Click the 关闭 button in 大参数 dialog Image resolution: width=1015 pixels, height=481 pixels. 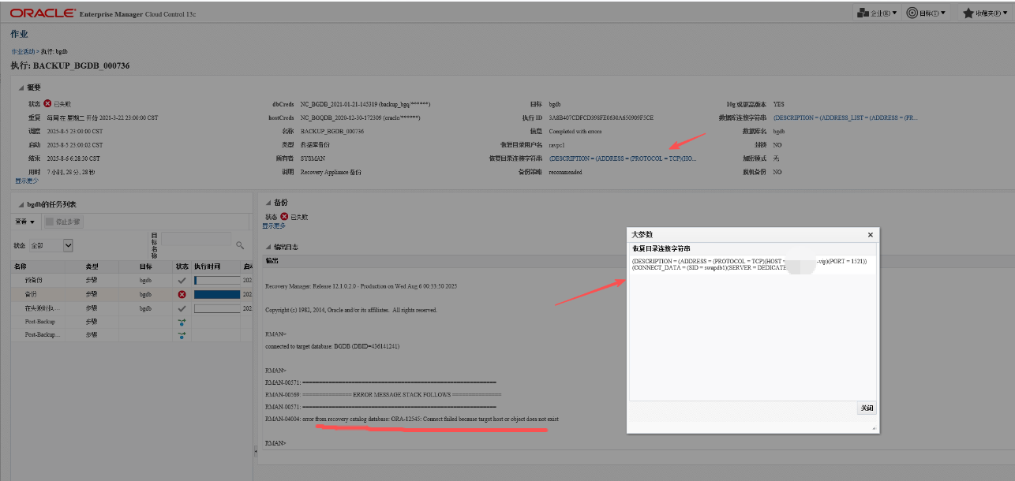point(867,408)
